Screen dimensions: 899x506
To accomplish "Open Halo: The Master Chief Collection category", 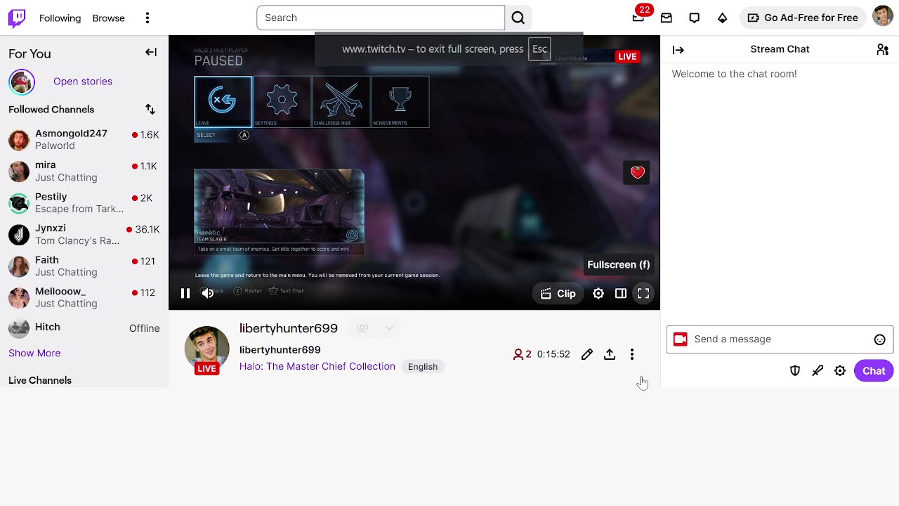I will click(317, 366).
